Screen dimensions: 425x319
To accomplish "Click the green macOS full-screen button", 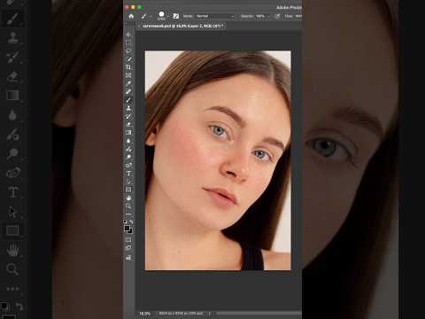I will click(x=140, y=7).
